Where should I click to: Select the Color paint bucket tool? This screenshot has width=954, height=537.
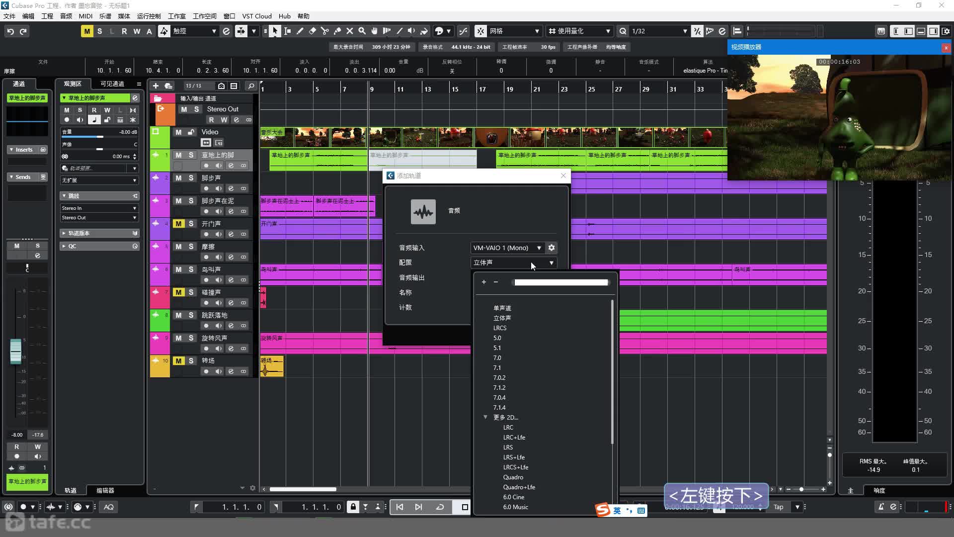pos(424,31)
